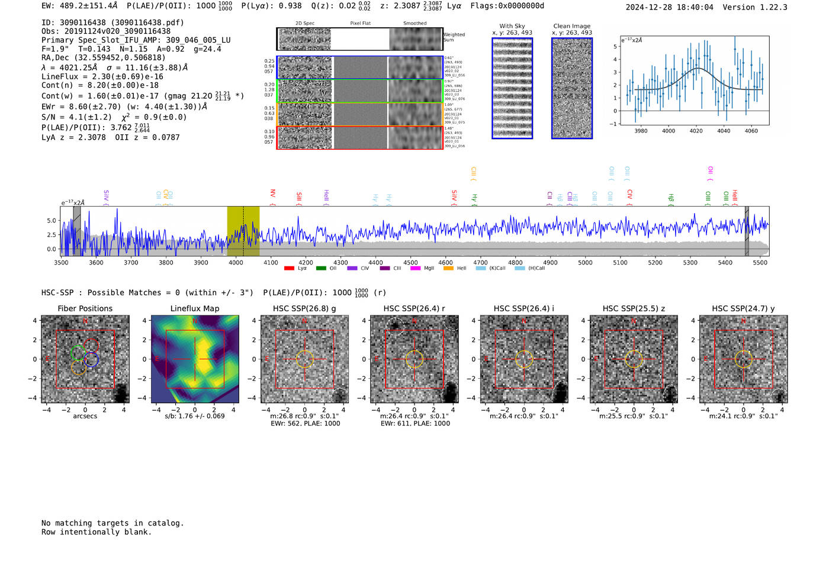Click the Primary Spec_Slot_IFU_AMP text
Viewport: 829px width, 564px height.
[136, 40]
